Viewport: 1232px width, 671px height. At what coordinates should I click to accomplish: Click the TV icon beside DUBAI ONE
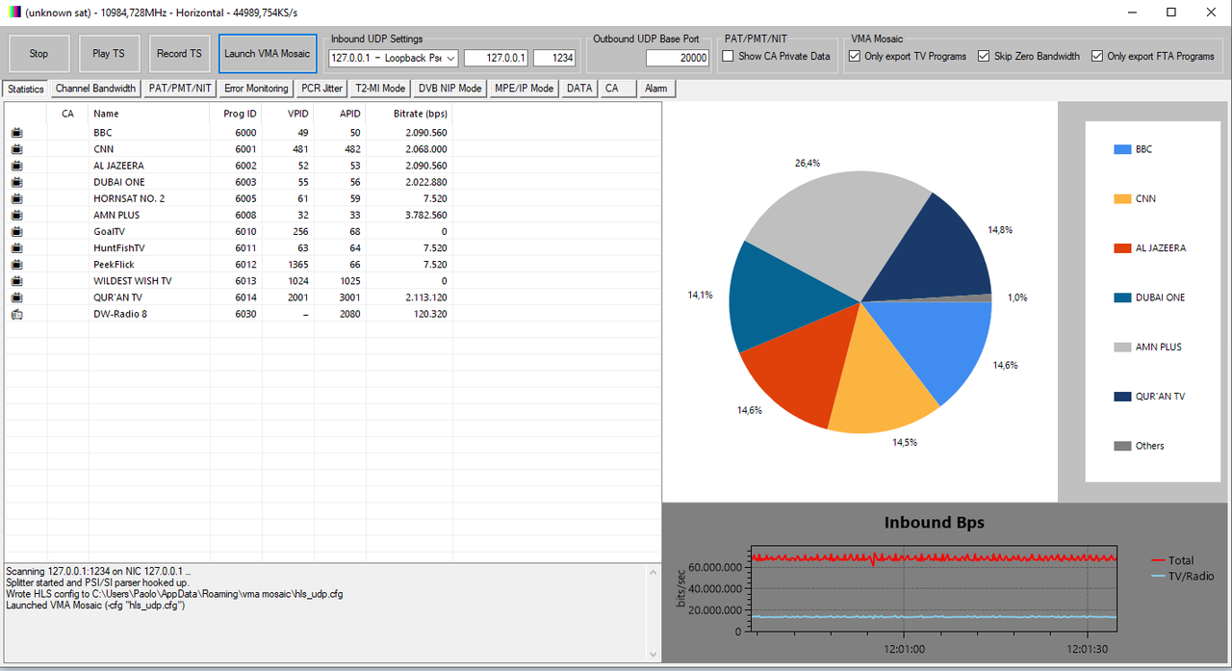point(16,182)
